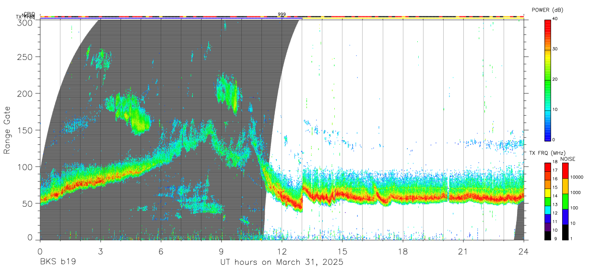Click time-axis tick label "24"

(x=524, y=252)
